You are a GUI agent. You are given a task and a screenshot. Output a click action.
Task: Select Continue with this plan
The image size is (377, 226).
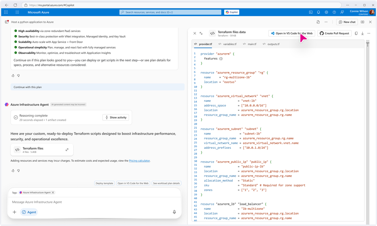click(x=97, y=87)
